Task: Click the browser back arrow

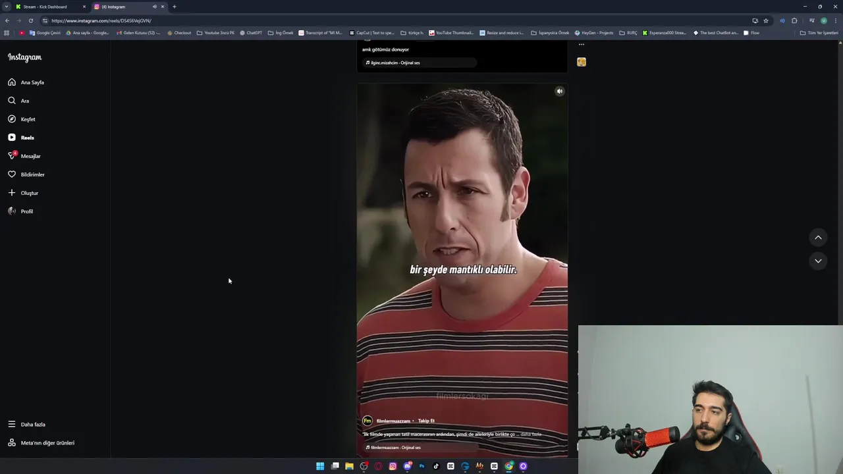Action: [x=7, y=20]
